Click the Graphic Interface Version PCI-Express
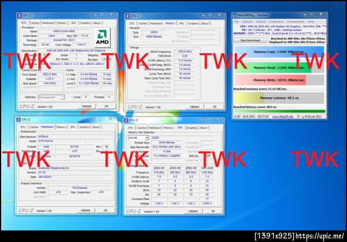This screenshot has height=242, width=347. click(80, 188)
